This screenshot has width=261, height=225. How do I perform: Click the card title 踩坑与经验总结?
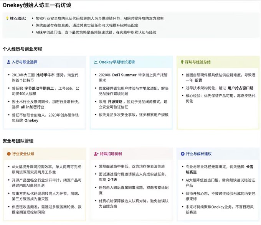198,62
